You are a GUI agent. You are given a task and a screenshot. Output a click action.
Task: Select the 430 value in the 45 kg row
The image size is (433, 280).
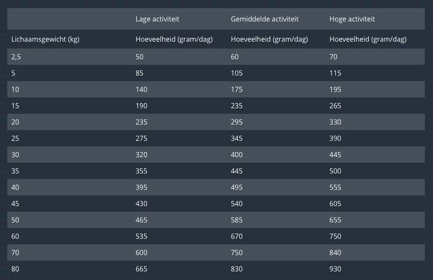141,204
